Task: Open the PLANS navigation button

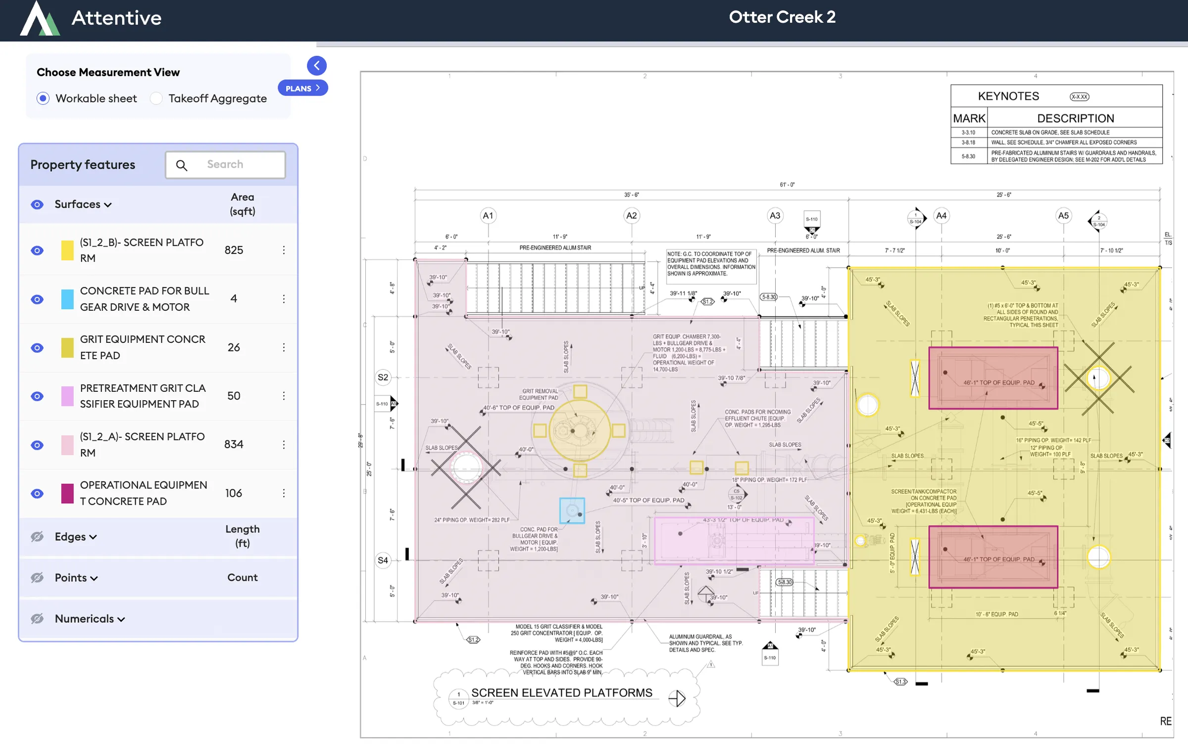Action: (x=302, y=88)
